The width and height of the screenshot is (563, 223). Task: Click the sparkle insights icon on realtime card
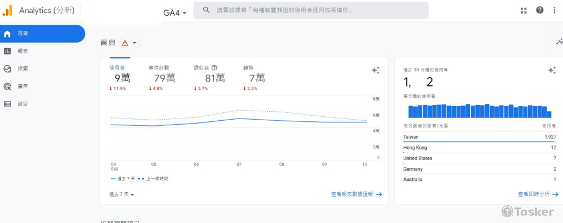[552, 70]
